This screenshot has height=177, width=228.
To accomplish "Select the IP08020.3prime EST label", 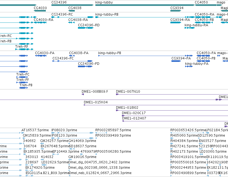I will pyautogui.click(x=64, y=130).
